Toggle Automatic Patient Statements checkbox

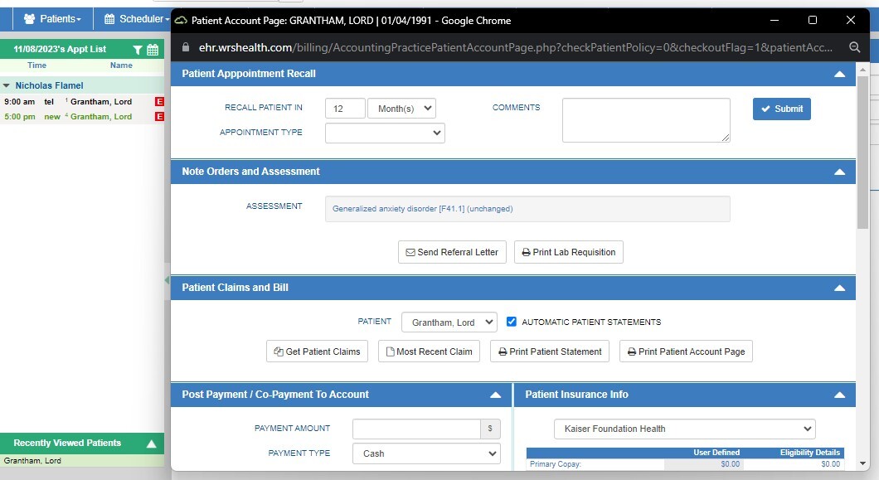pos(512,322)
